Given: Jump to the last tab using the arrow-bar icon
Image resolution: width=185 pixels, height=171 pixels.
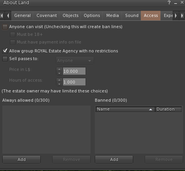Looking at the screenshot, I should pyautogui.click(x=182, y=16).
